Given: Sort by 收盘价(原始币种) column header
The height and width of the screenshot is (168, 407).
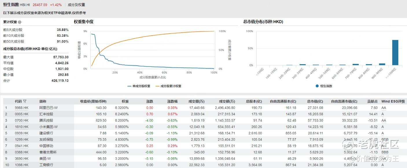Looking at the screenshot, I should click(93, 101).
